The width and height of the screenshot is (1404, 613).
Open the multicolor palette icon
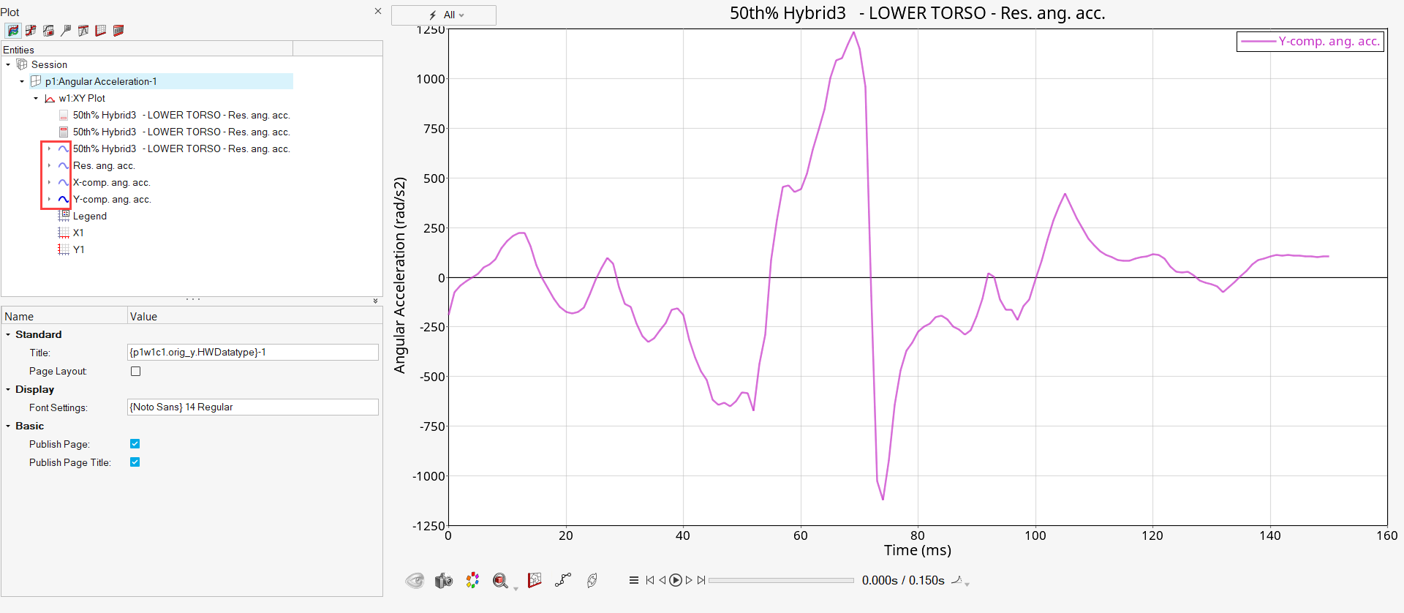click(472, 580)
